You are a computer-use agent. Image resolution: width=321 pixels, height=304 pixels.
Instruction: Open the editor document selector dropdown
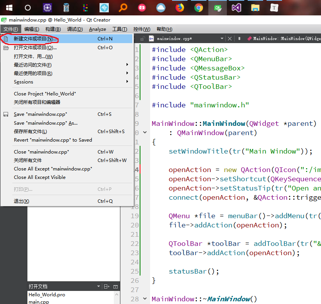222,38
